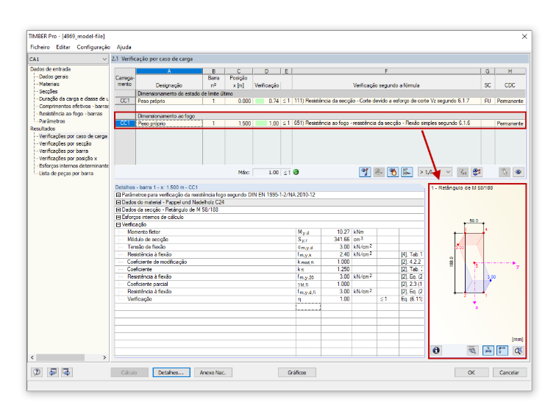The image size is (559, 419).
Task: Click the Gráficos button
Action: tap(297, 373)
